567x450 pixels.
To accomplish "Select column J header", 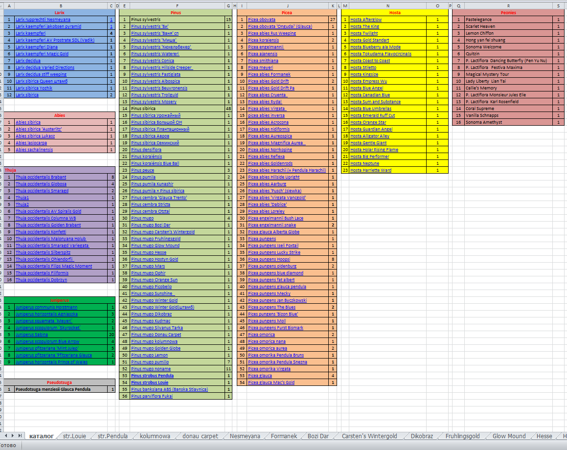I will click(288, 6).
